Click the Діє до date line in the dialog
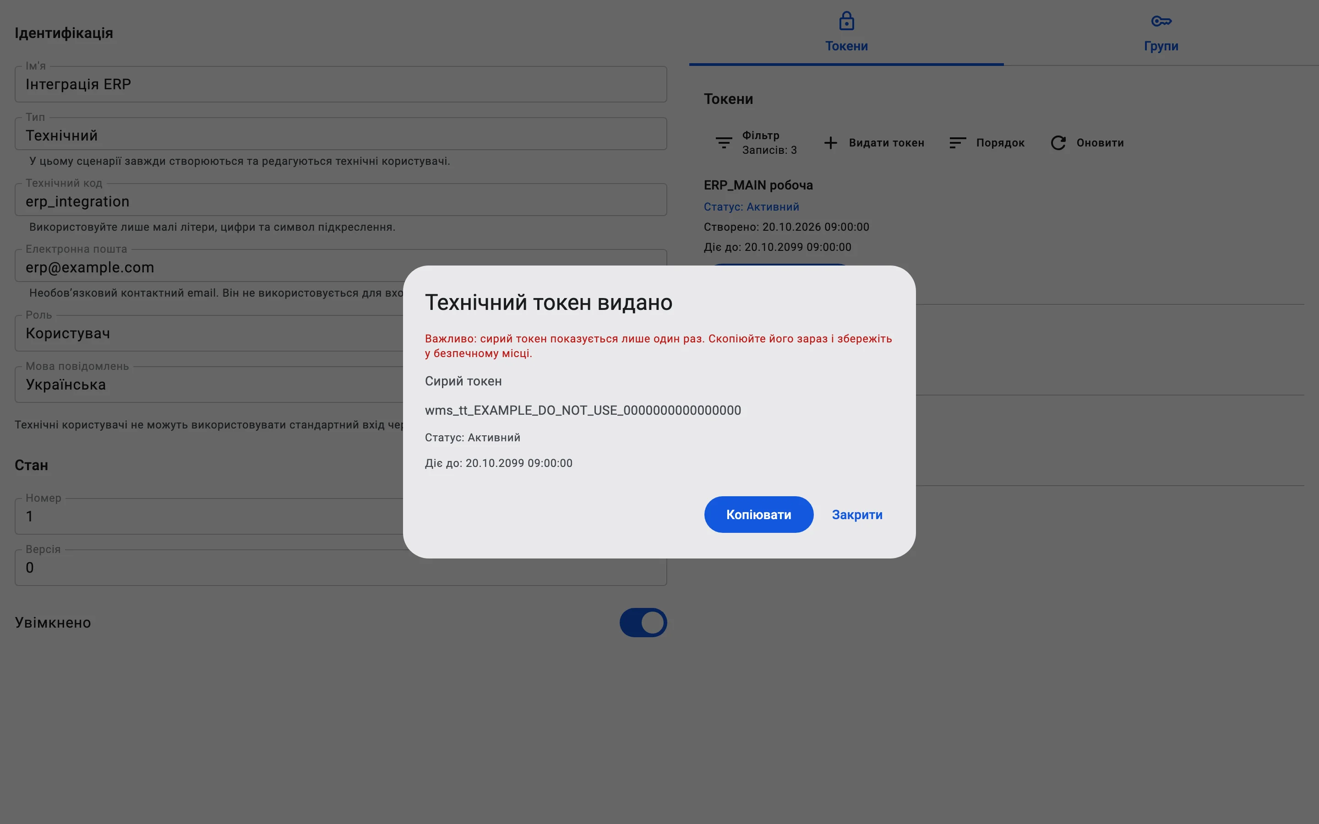1319x824 pixels. tap(498, 463)
